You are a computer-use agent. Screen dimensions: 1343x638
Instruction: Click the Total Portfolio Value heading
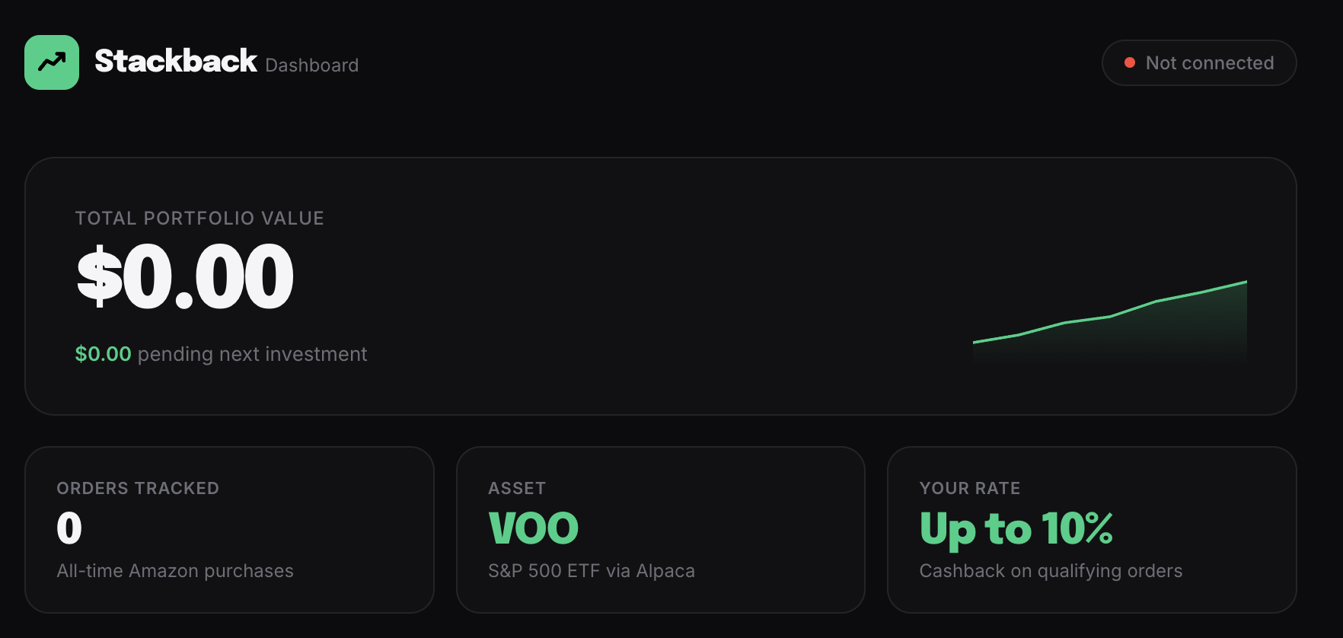point(199,219)
